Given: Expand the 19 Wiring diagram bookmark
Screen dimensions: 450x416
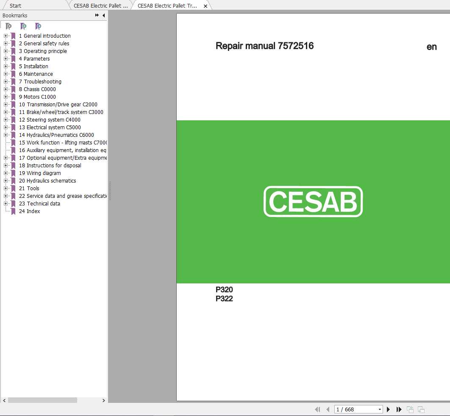Looking at the screenshot, I should (6, 173).
